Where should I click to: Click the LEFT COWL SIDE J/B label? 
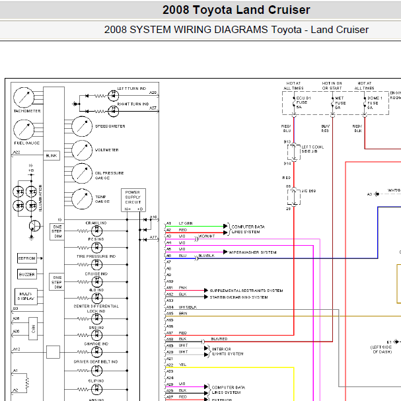(312, 149)
